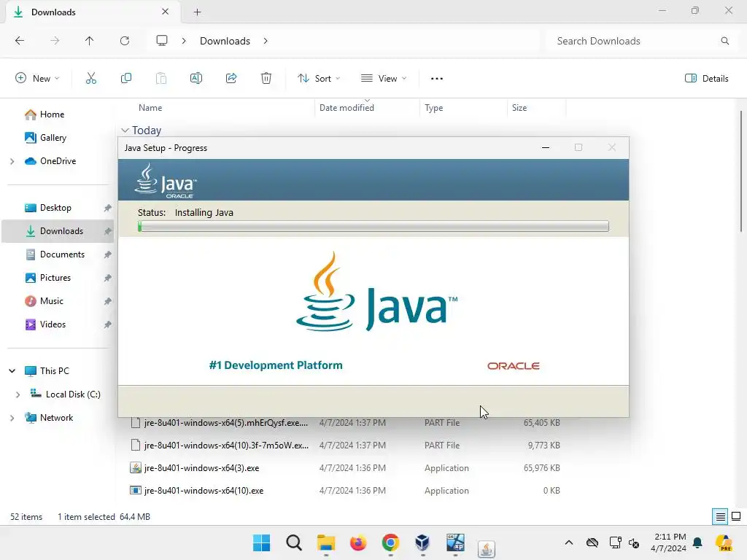Switch to details list view layout
747x560 pixels.
[x=720, y=517]
